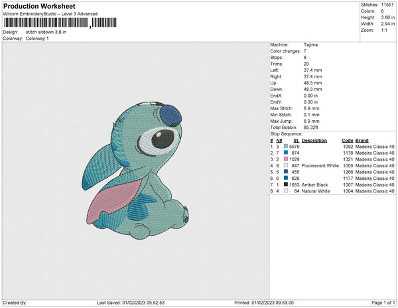Image resolution: width=398 pixels, height=308 pixels.
Task: Click the 'Color changes:' label
Action: point(285,51)
